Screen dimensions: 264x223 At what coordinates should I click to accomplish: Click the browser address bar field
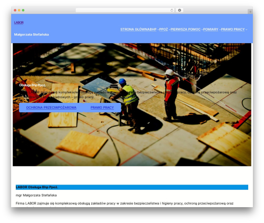pyautogui.click(x=125, y=10)
